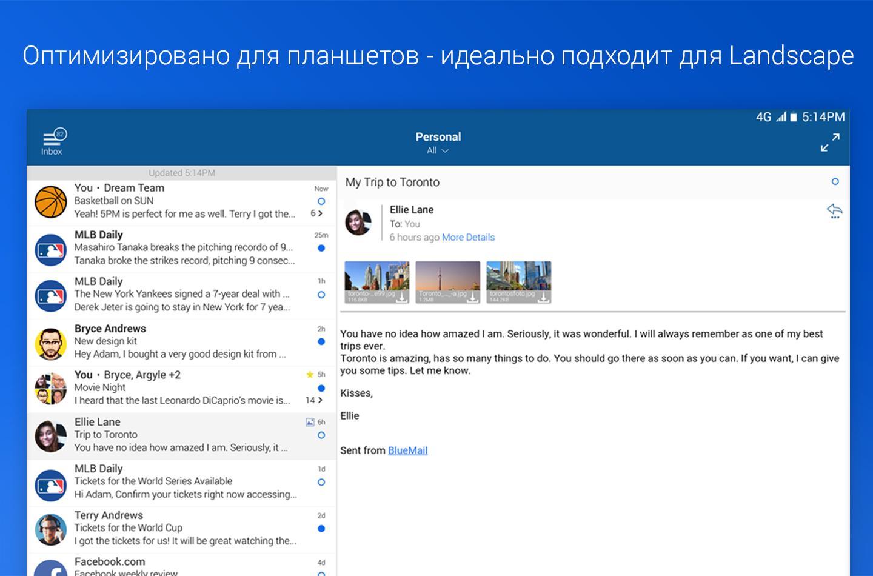Open Bryce Andrews New design kit email
The width and height of the screenshot is (873, 576).
pyautogui.click(x=181, y=343)
